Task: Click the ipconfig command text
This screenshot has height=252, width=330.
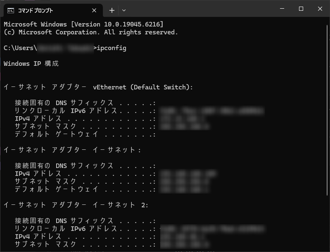Action: tap(112, 48)
